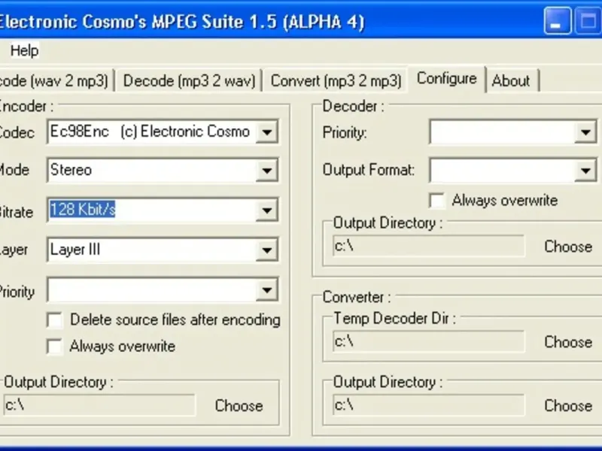This screenshot has height=451, width=602.
Task: Open the About tab
Action: [x=511, y=80]
